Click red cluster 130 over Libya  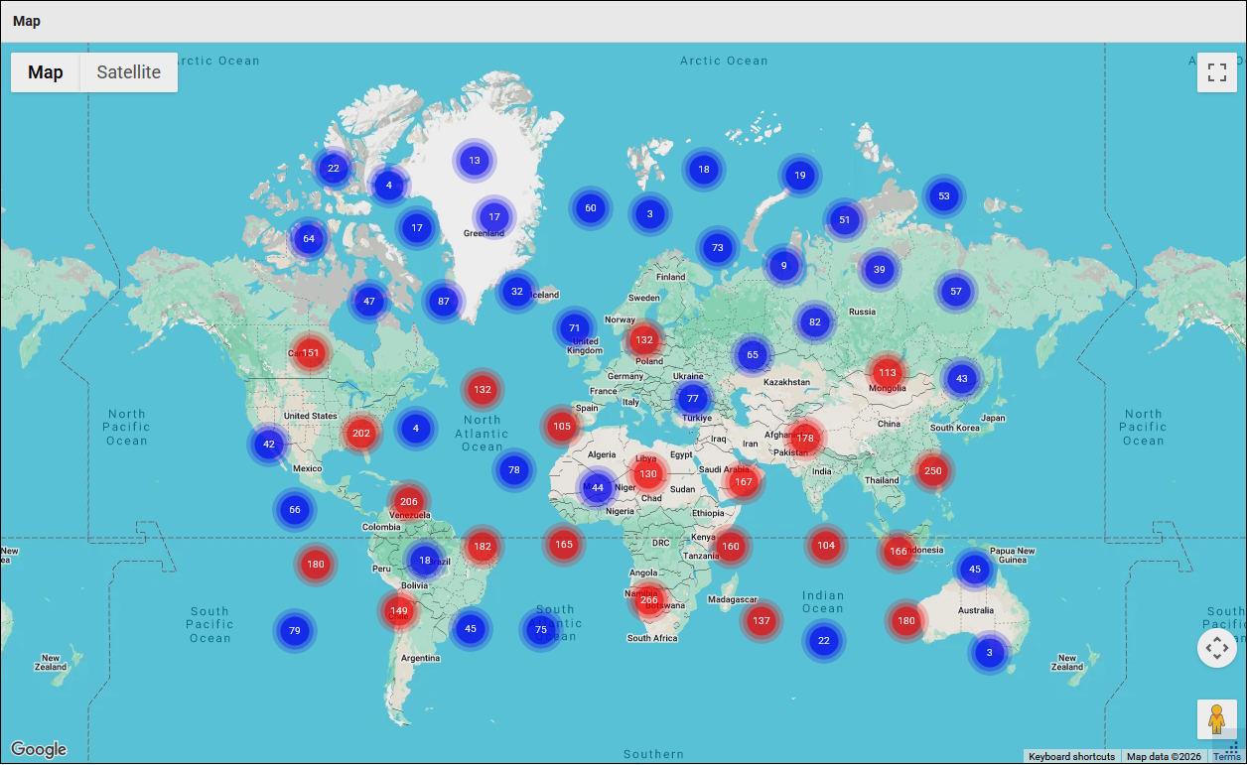click(647, 474)
